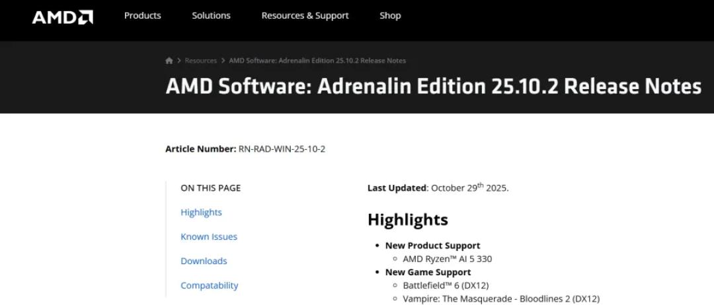Click the home breadcrumb icon
This screenshot has height=305, width=714.
click(169, 61)
